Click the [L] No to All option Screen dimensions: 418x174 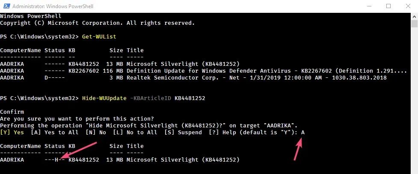coord(135,133)
